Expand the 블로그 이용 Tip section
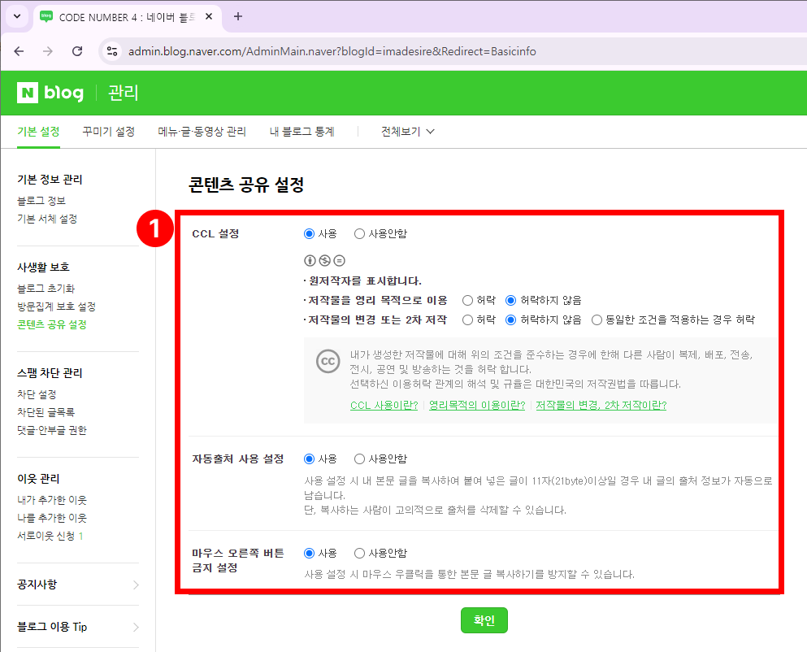This screenshot has height=652, width=807. (77, 627)
